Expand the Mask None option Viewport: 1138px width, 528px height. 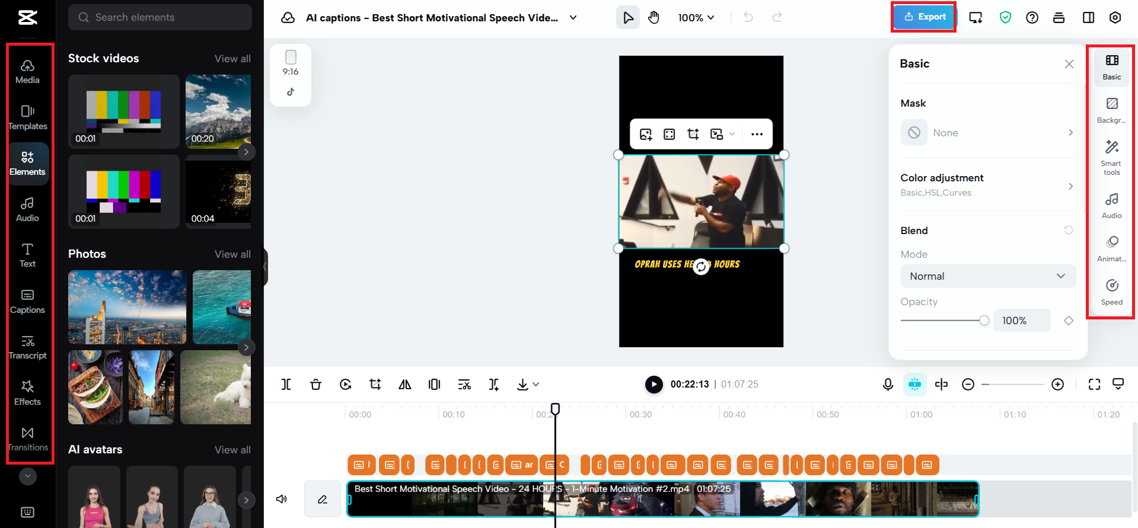coord(987,133)
